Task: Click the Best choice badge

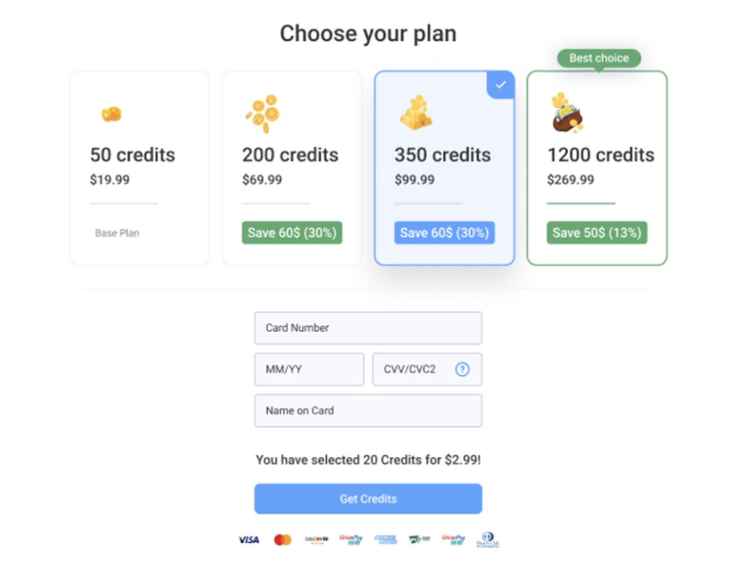Action: click(599, 58)
